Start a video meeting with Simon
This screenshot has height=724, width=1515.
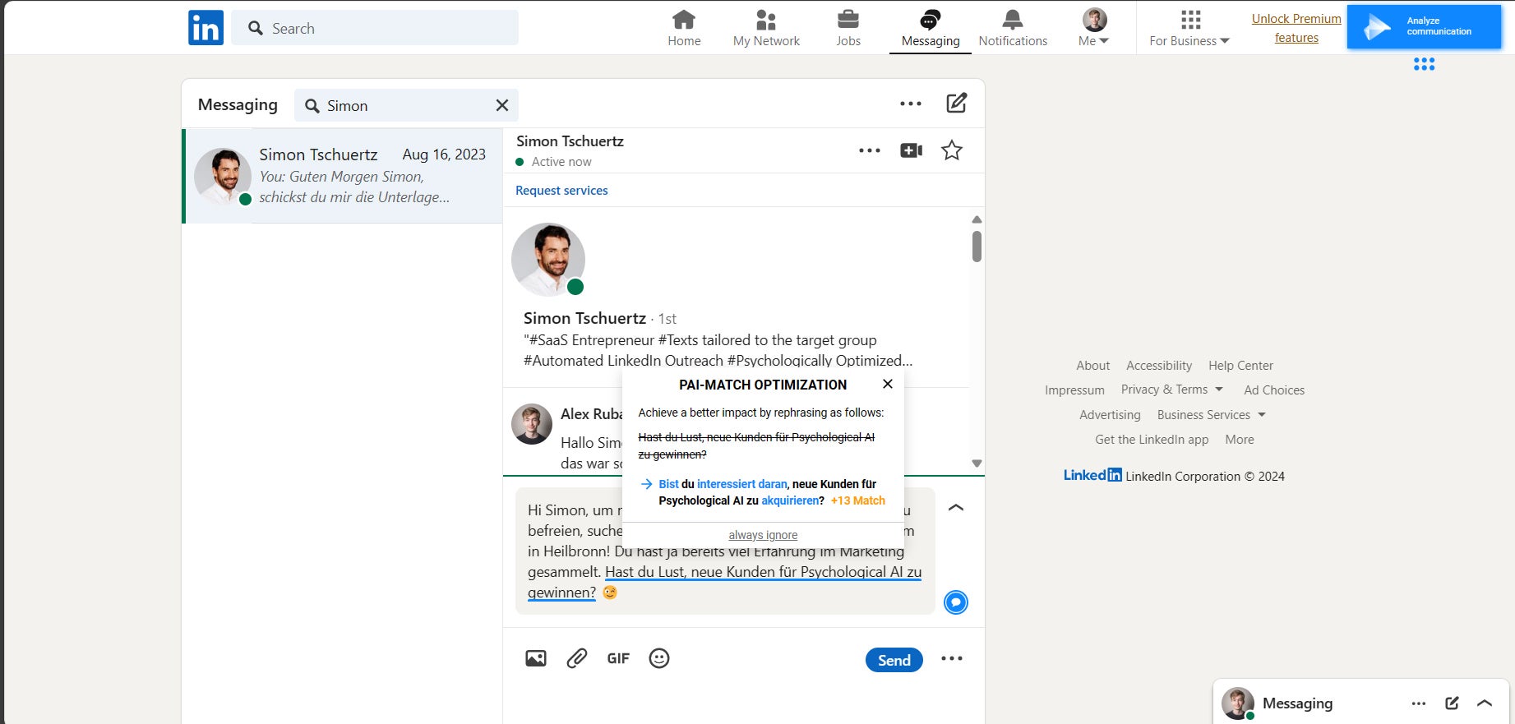click(x=911, y=150)
